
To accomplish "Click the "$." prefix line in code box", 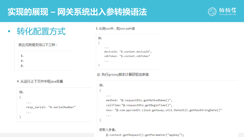I will [x=22, y=56].
